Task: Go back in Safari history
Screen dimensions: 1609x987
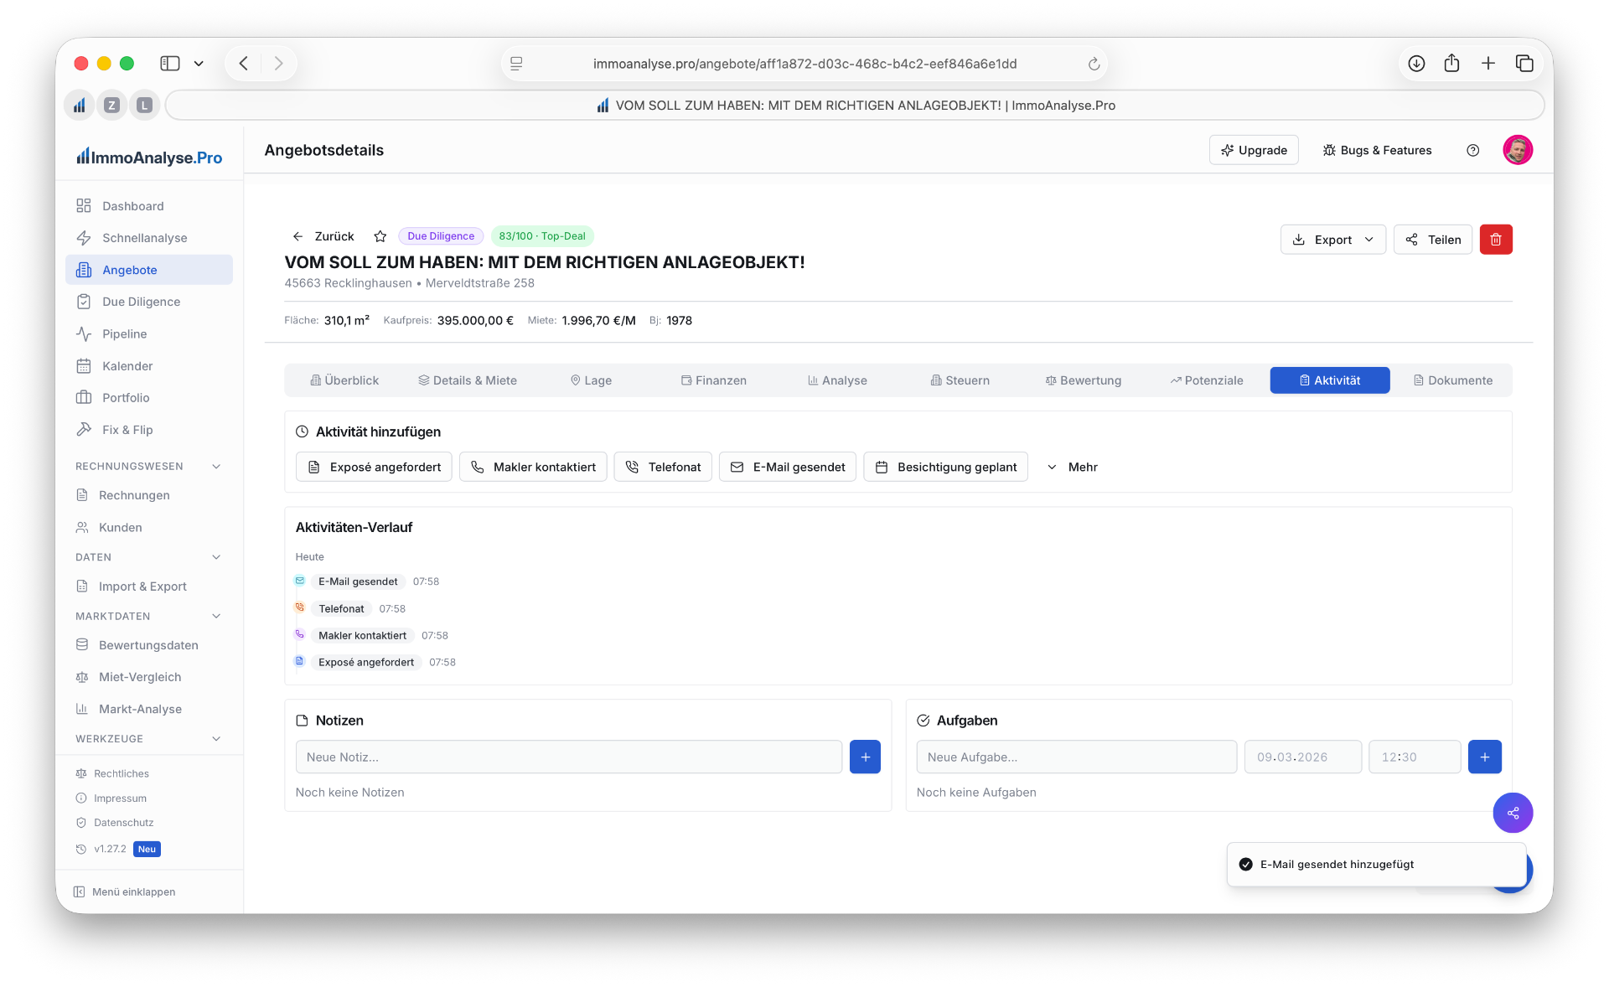Action: tap(244, 63)
